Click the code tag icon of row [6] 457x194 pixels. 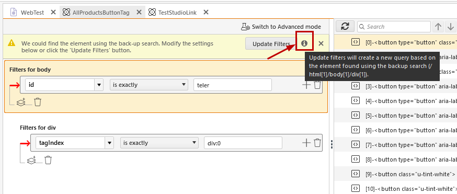pyautogui.click(x=355, y=130)
